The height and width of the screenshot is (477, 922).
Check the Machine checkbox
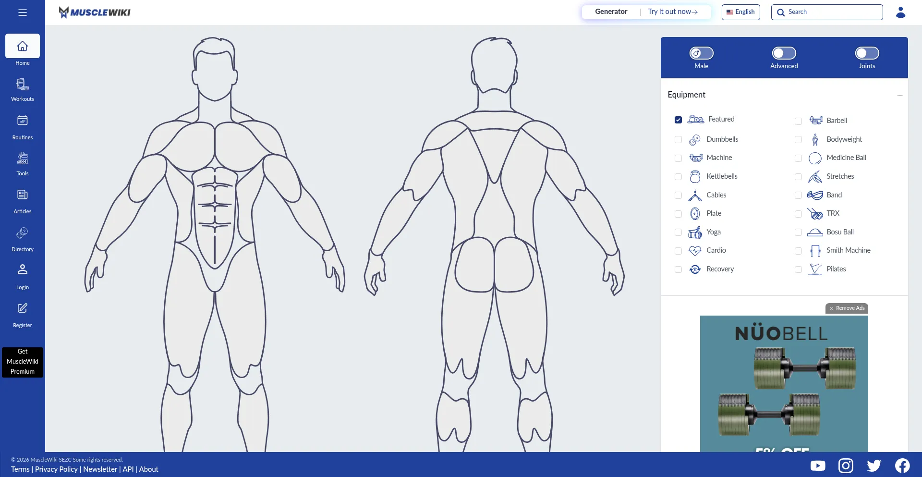tap(678, 158)
